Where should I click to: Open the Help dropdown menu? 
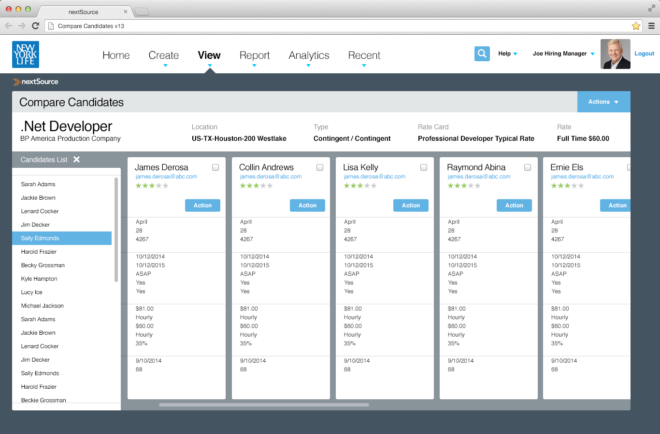click(x=508, y=54)
